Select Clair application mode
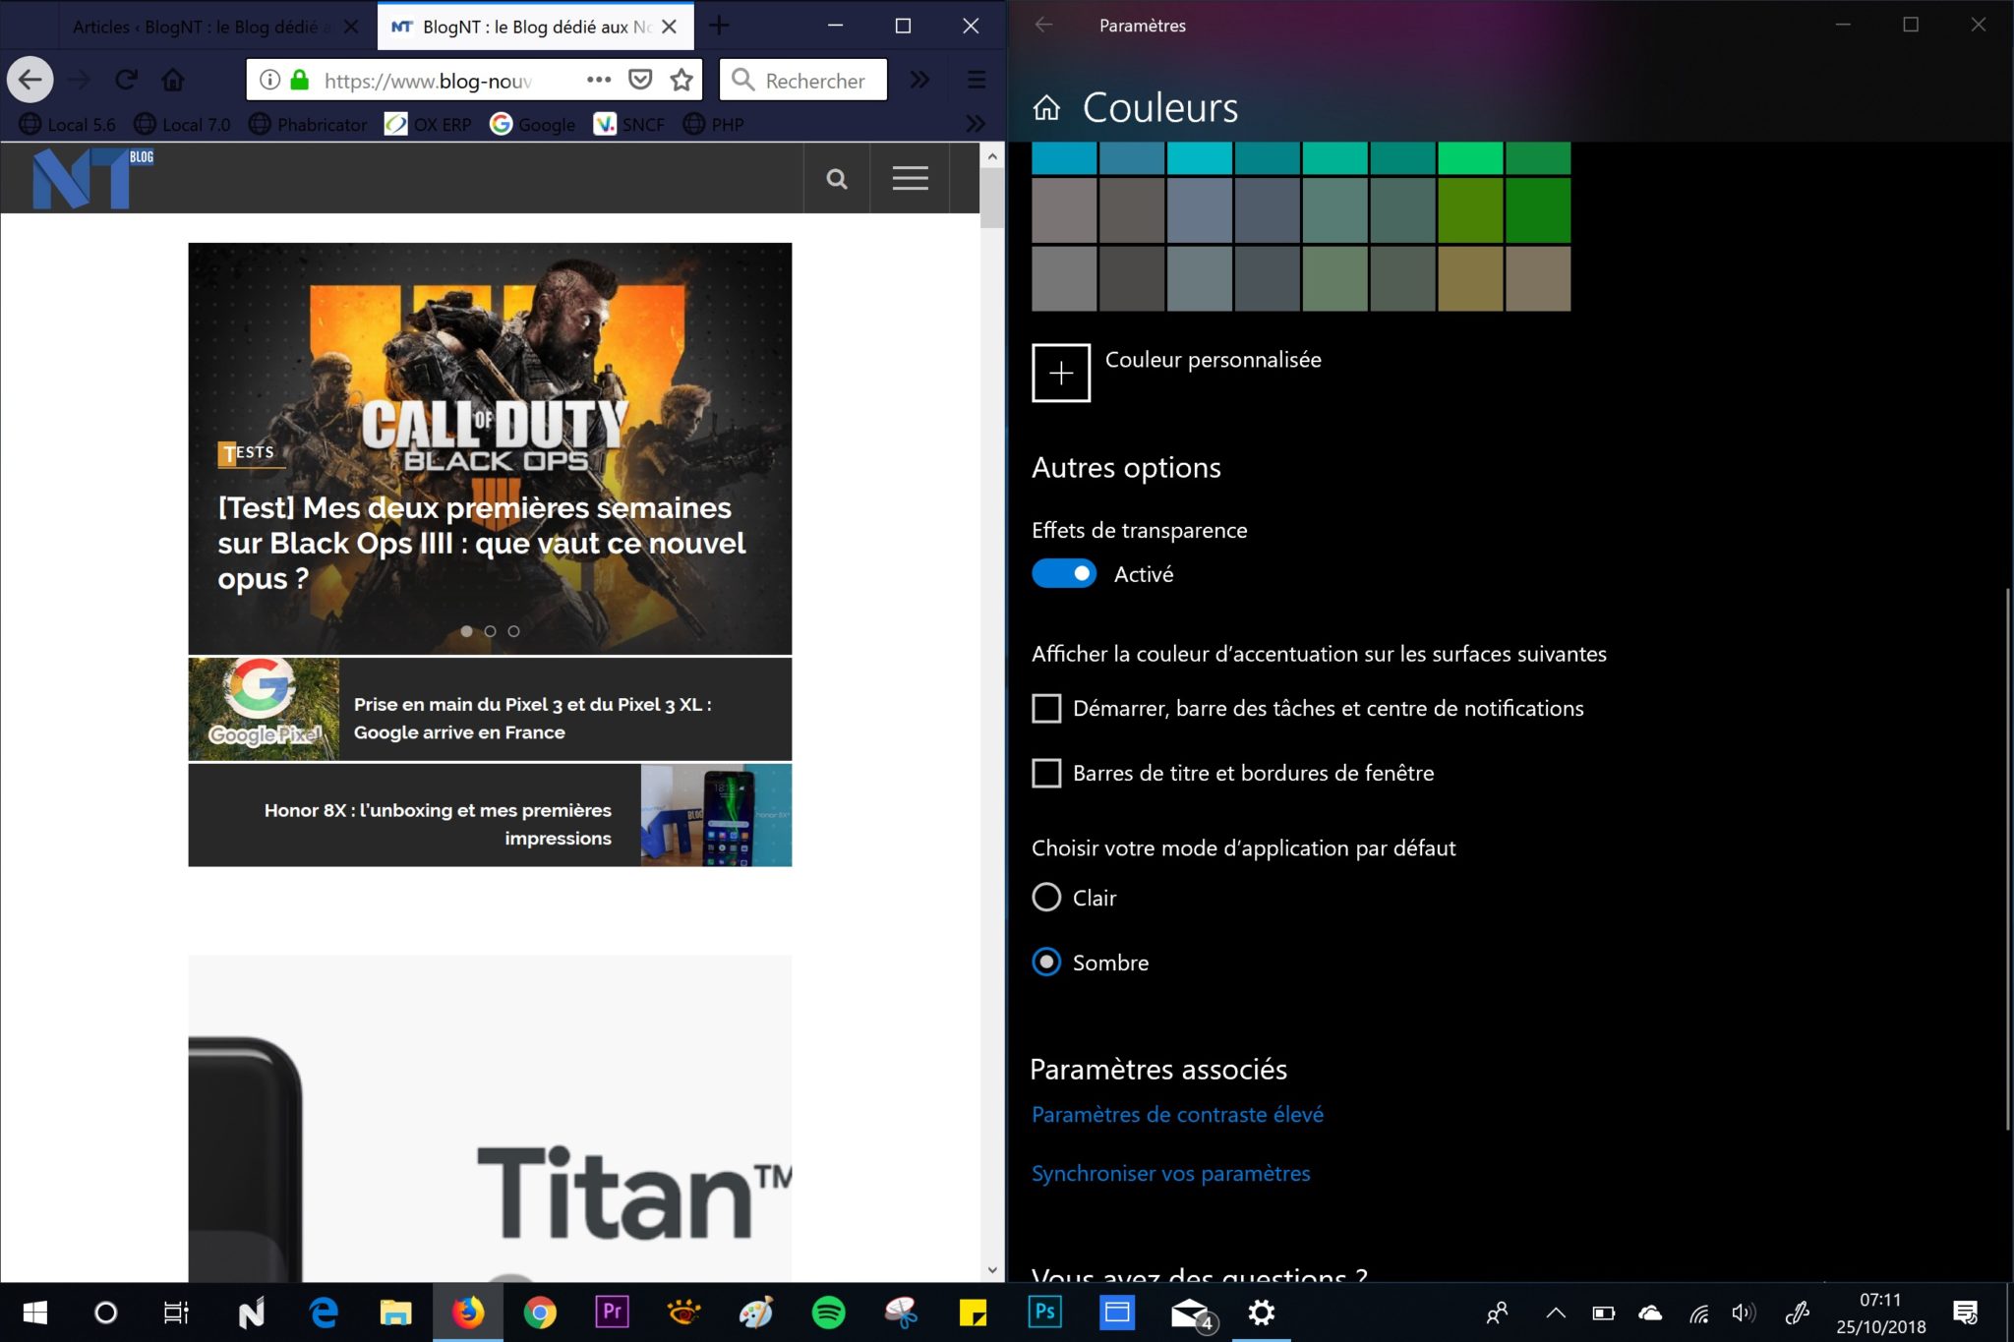 click(1046, 897)
